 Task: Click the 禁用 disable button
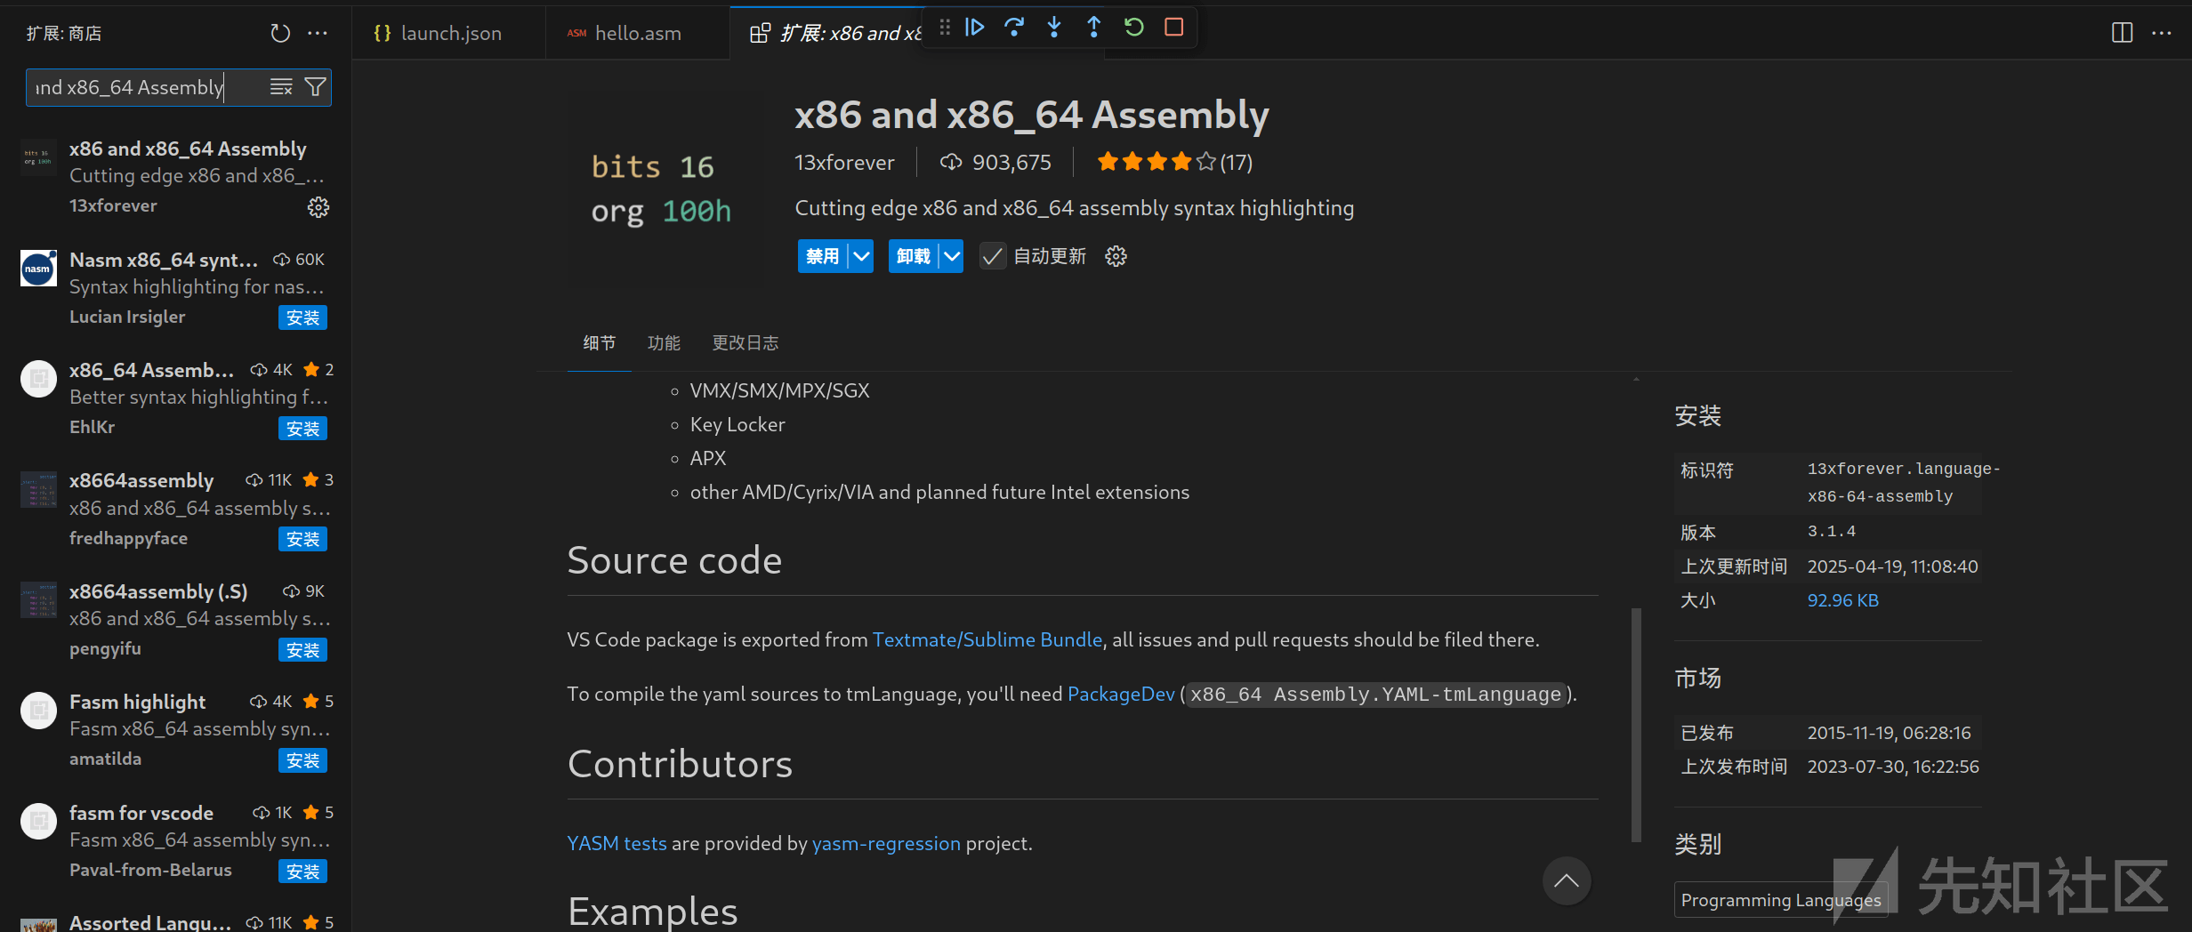[822, 257]
